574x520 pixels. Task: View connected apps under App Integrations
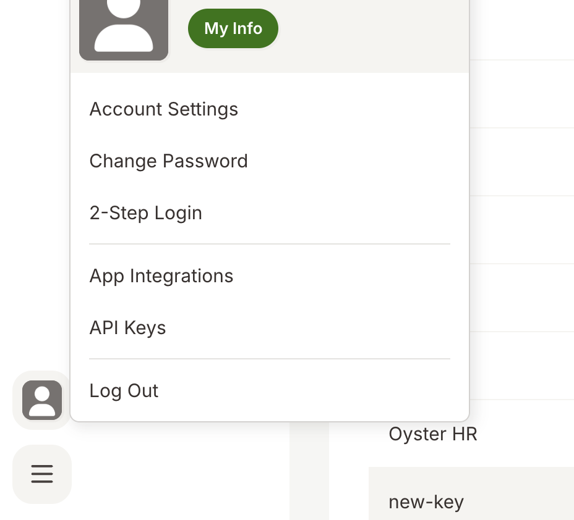tap(161, 275)
